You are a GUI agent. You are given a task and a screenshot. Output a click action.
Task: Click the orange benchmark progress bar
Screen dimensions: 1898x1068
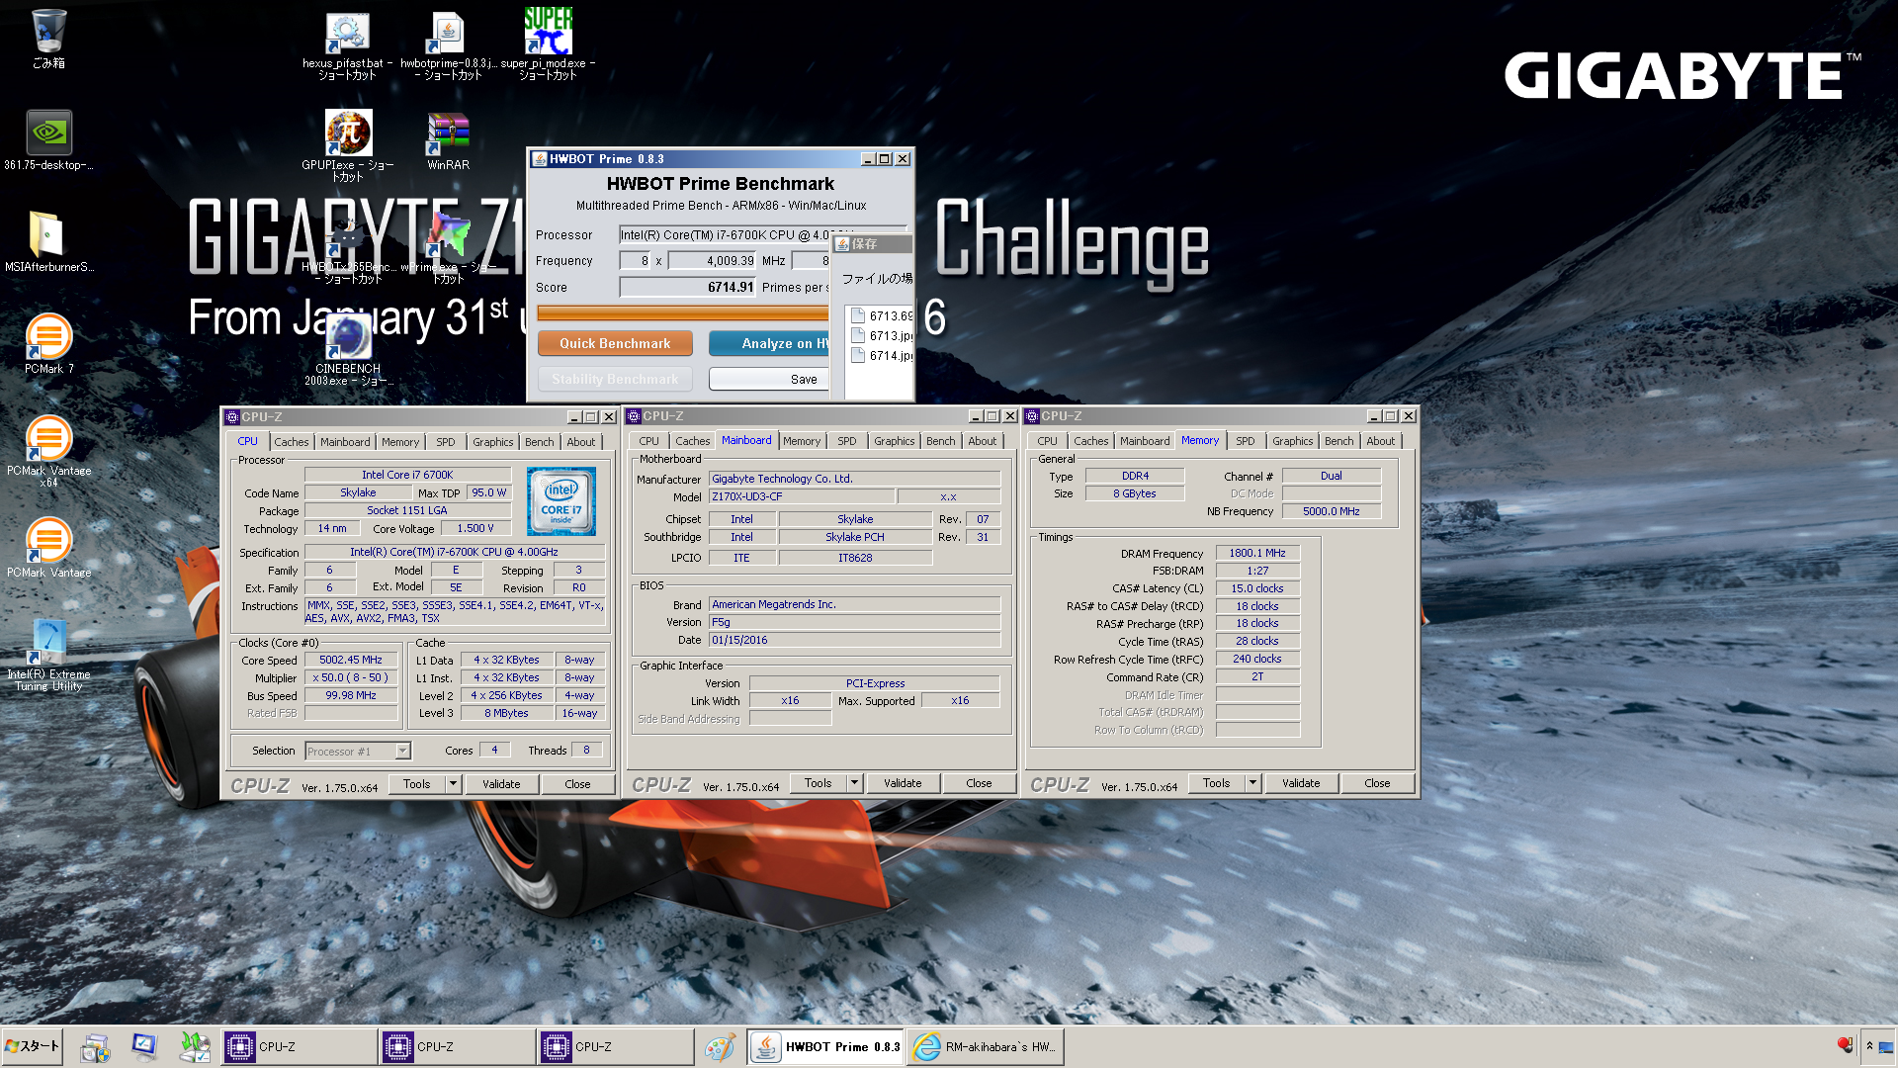pyautogui.click(x=682, y=312)
